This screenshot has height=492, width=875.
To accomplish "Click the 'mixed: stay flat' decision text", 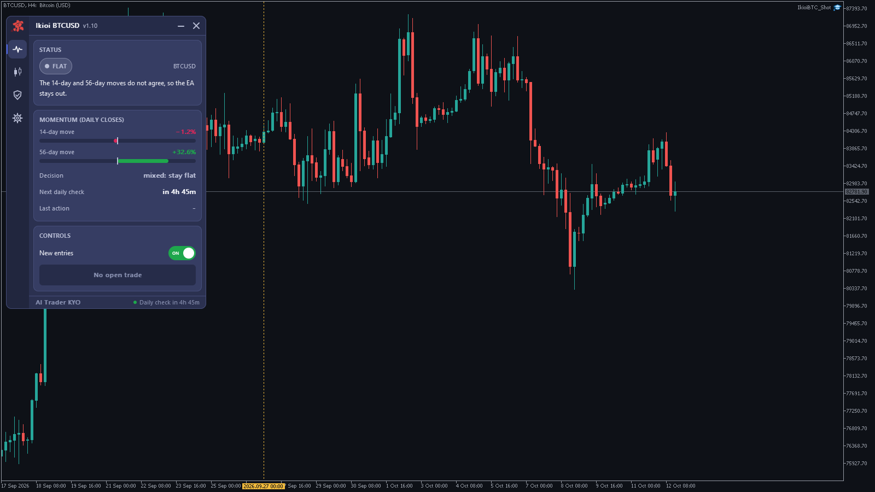I will pyautogui.click(x=170, y=175).
